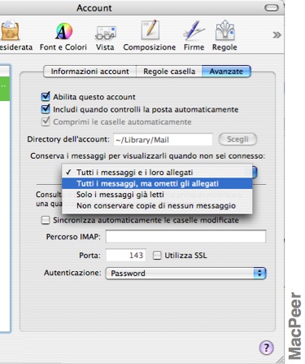Image resolution: width=305 pixels, height=364 pixels.
Task: Select the Avanzate tab
Action: coord(226,72)
